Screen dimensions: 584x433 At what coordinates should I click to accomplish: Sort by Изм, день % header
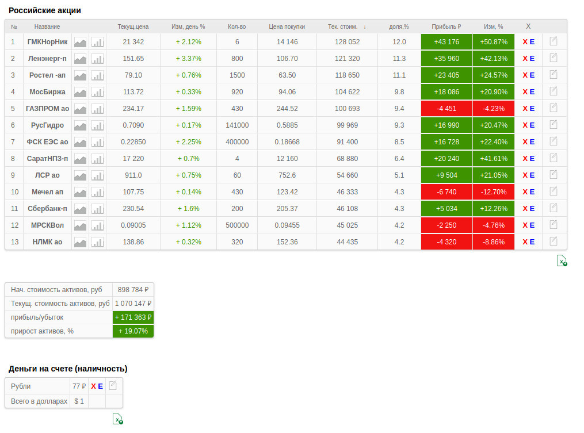(x=188, y=26)
